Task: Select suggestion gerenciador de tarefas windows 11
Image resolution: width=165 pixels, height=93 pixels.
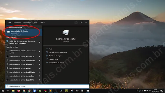Action: click(22, 64)
